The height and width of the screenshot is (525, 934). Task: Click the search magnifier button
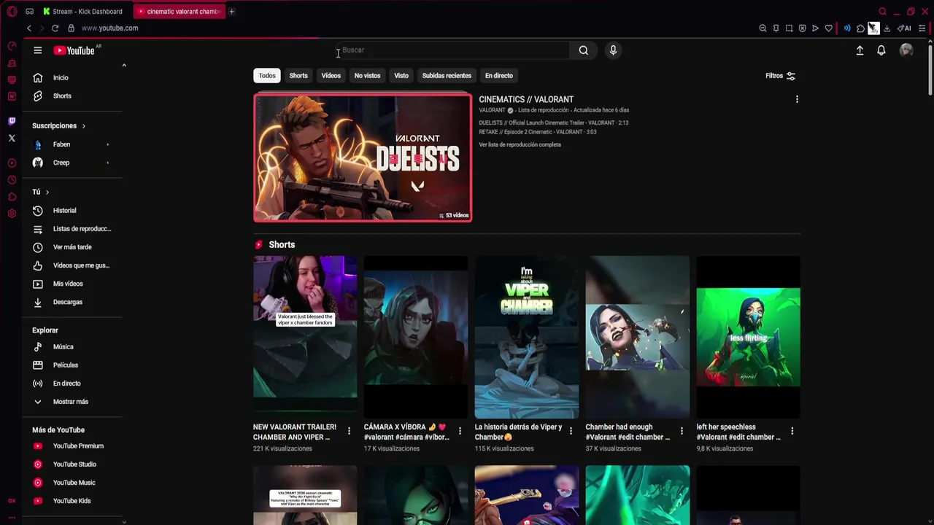(x=583, y=50)
